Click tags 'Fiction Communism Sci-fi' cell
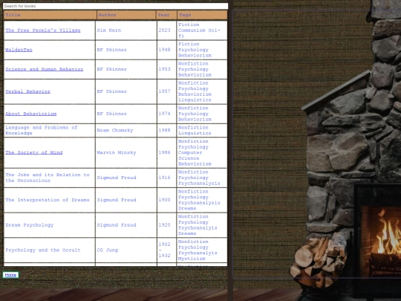The height and width of the screenshot is (301, 401). (202, 30)
